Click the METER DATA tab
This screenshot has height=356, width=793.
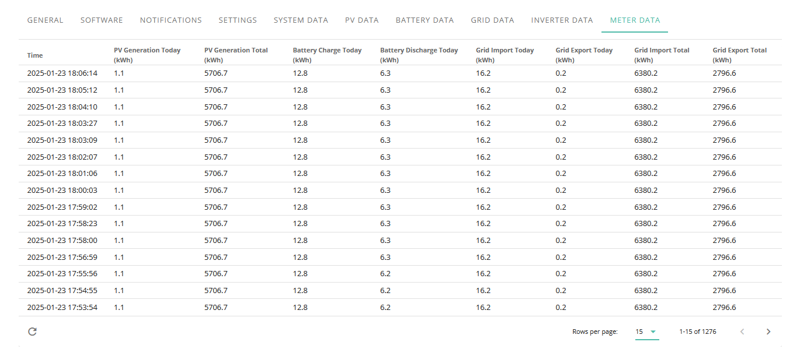[635, 20]
